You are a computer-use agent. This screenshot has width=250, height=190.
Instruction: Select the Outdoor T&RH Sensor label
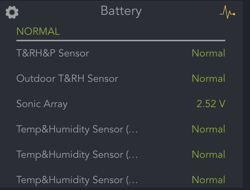pyautogui.click(x=67, y=79)
